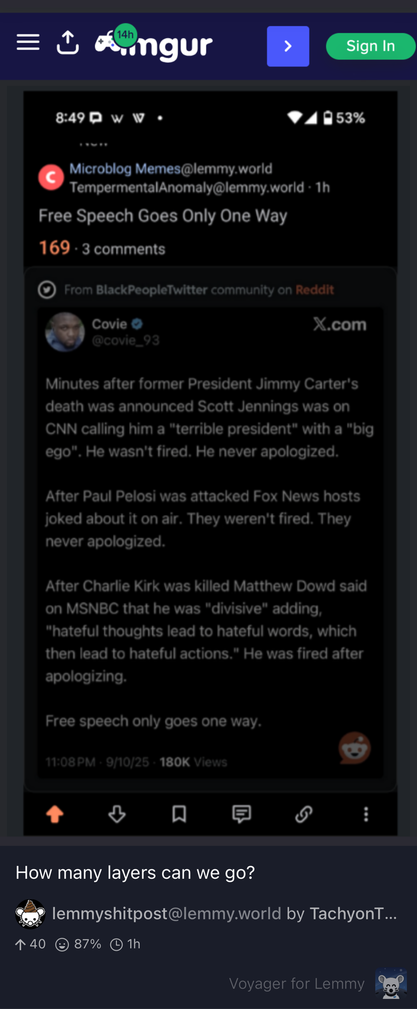
Task: Open the Imgur hamburger menu
Action: pyautogui.click(x=28, y=43)
